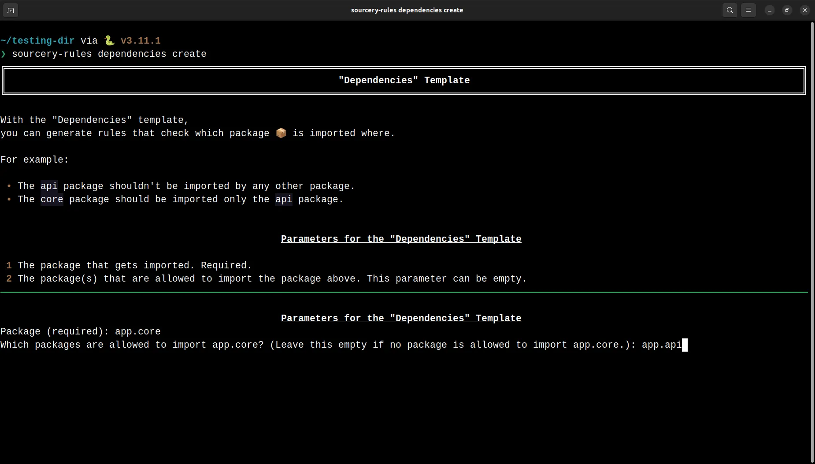815x464 pixels.
Task: Click the Dependencies Template boxed header
Action: pos(404,80)
